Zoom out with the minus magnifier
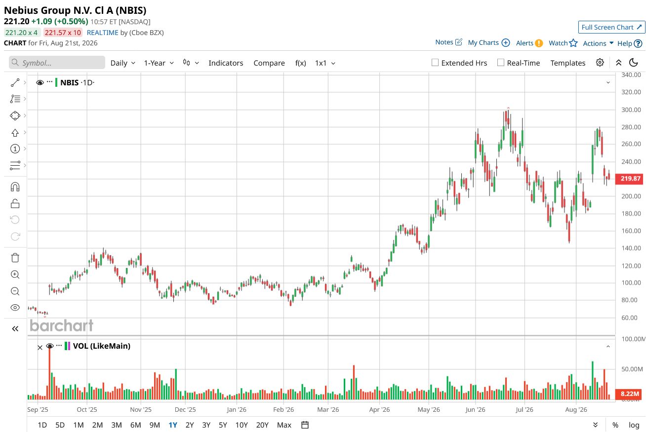 [x=15, y=291]
